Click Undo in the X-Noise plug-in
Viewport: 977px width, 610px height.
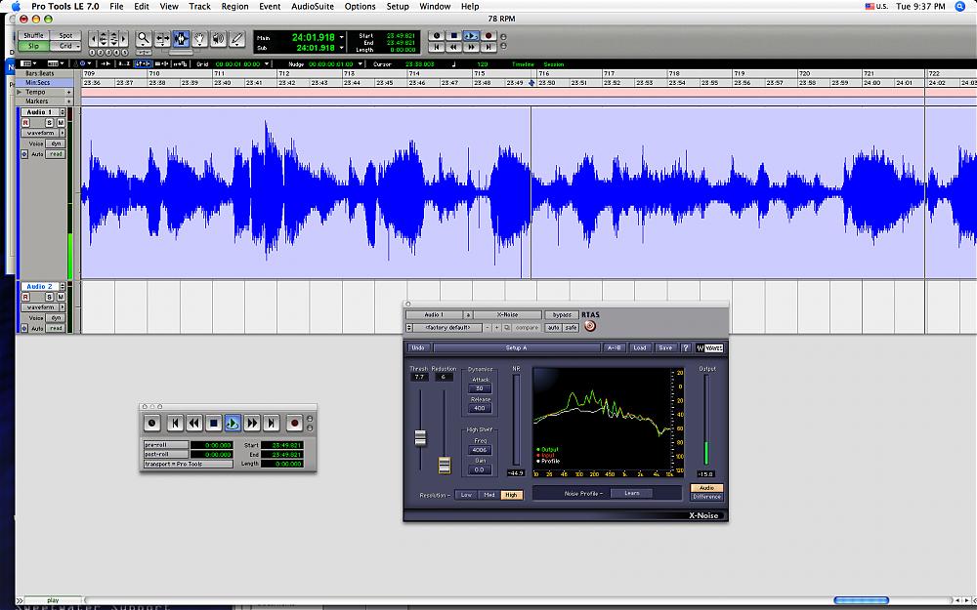(418, 348)
